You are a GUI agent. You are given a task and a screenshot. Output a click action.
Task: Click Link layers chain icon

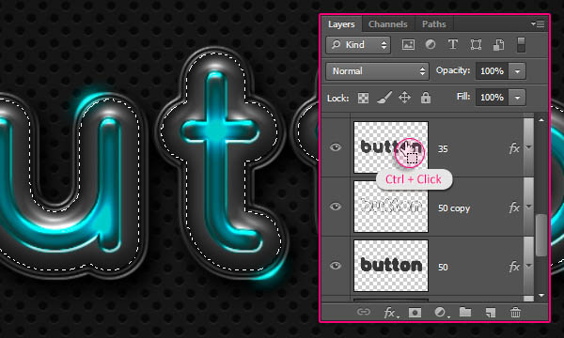pos(363,312)
